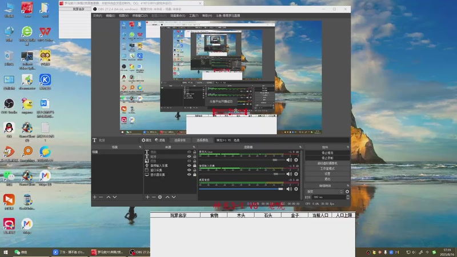The height and width of the screenshot is (257, 457).
Task: Open the 渐变 transition type dropdown
Action: [324, 192]
